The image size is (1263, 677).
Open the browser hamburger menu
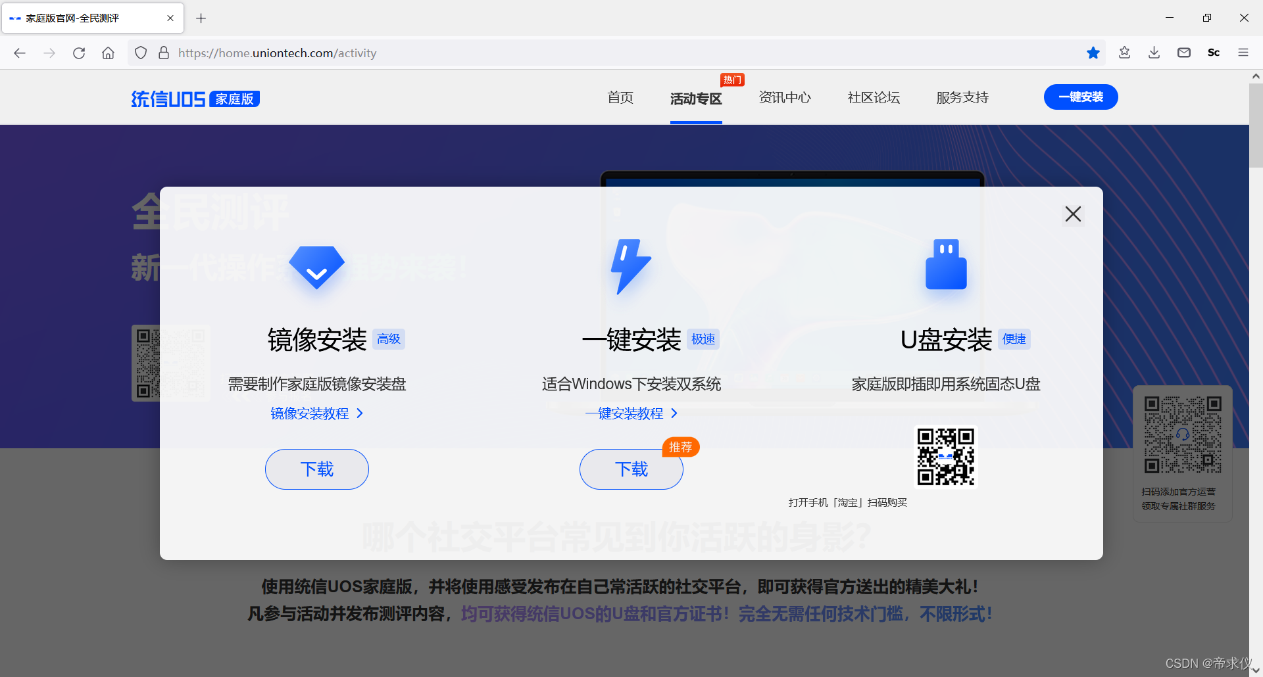click(1243, 53)
